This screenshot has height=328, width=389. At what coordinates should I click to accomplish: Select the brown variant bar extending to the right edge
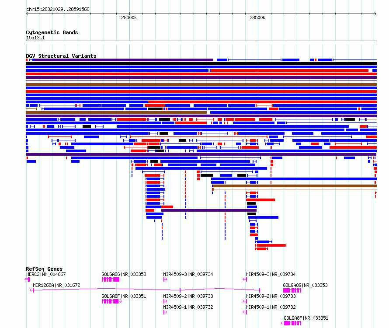(x=295, y=186)
